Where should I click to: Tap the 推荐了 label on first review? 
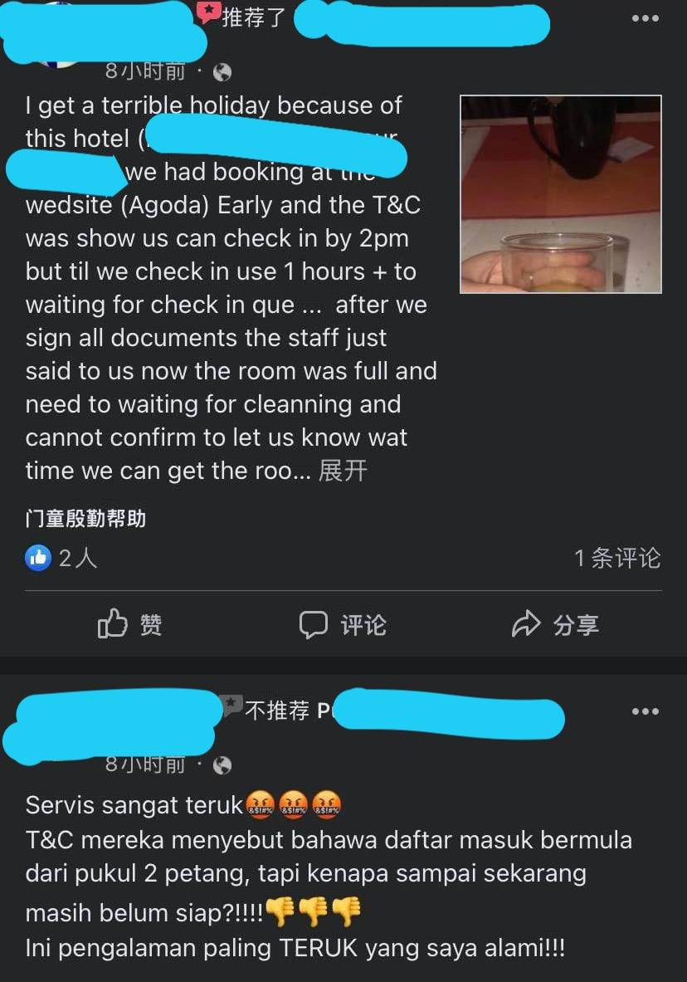point(254,17)
